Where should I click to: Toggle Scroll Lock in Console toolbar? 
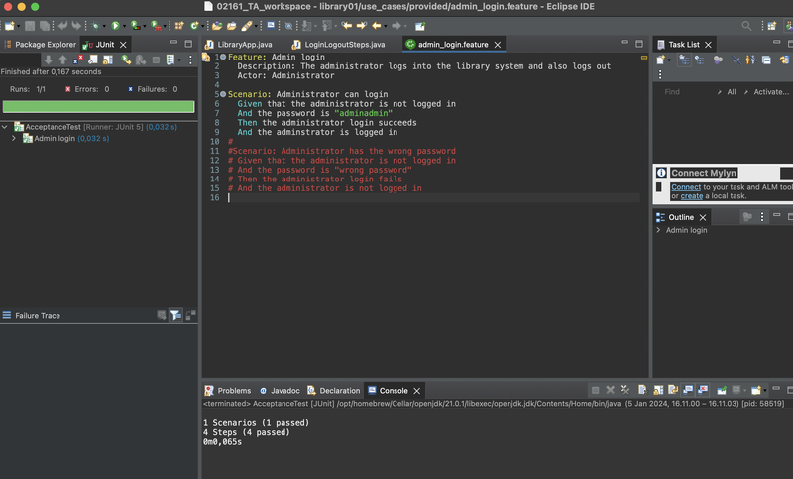tap(658, 390)
